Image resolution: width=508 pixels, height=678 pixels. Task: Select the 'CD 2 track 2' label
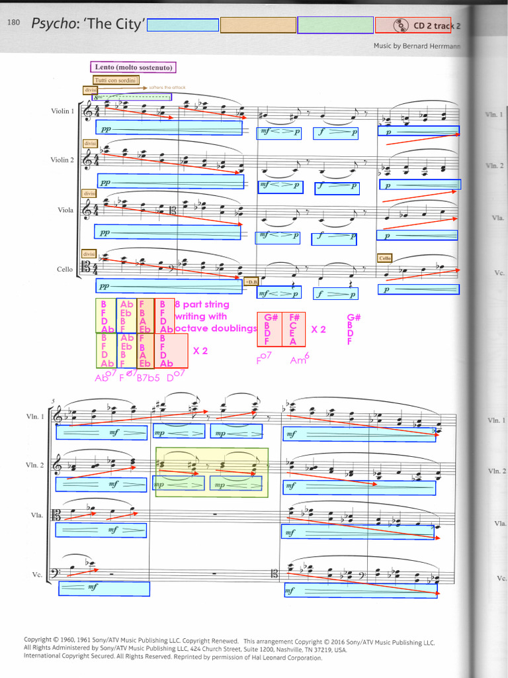437,26
